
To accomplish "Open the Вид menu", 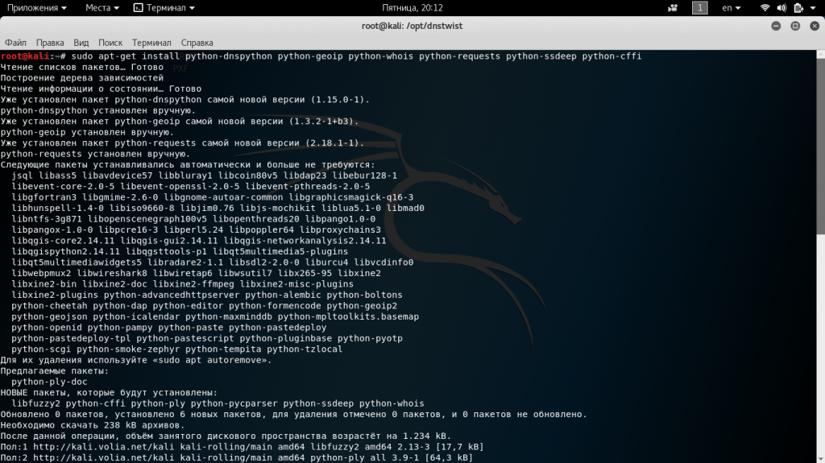I will coord(81,42).
